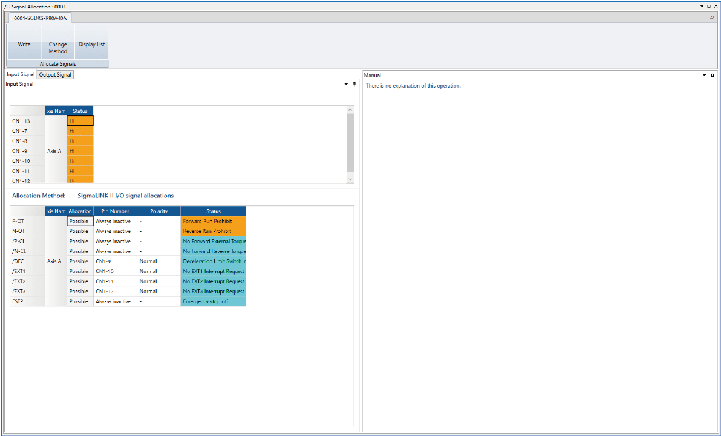Open the Input Signal panel options dropdown arrow
The height and width of the screenshot is (436, 721).
pos(345,85)
